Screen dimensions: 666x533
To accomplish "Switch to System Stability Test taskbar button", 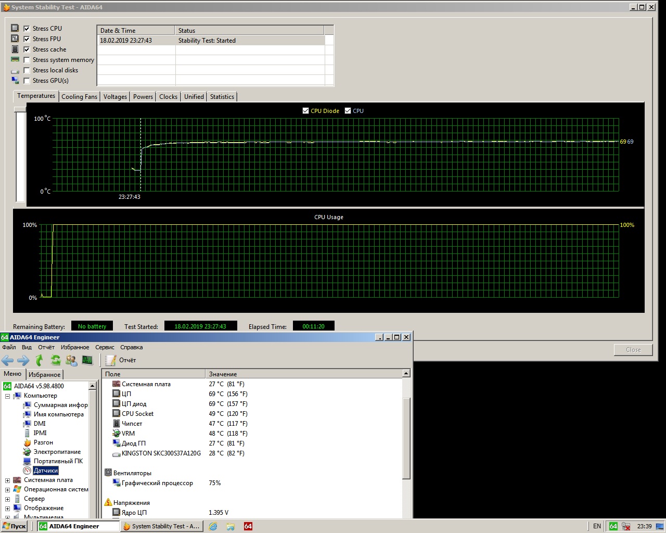I will click(x=162, y=526).
